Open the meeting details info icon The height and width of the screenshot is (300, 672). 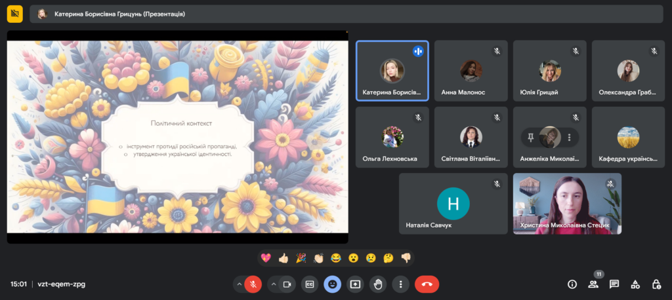572,284
